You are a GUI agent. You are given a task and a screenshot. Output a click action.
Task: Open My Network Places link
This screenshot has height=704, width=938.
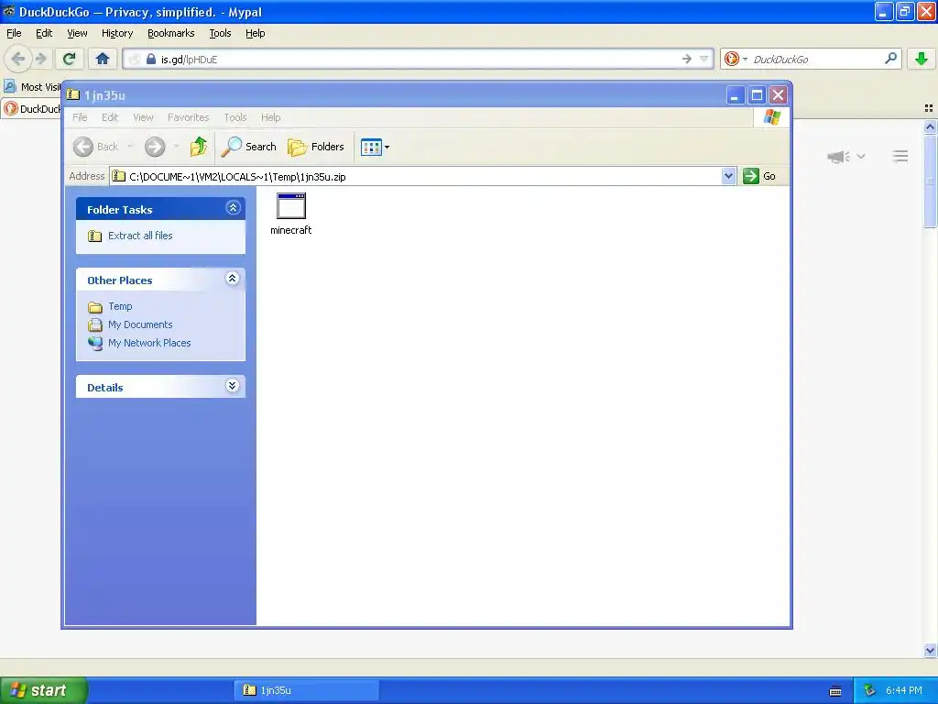tap(149, 343)
